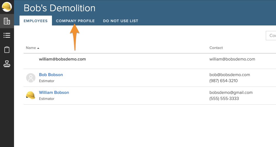Viewport: 276px width, 147px height.
Task: Click the Bob's Demolition page title
Action: pos(60,8)
